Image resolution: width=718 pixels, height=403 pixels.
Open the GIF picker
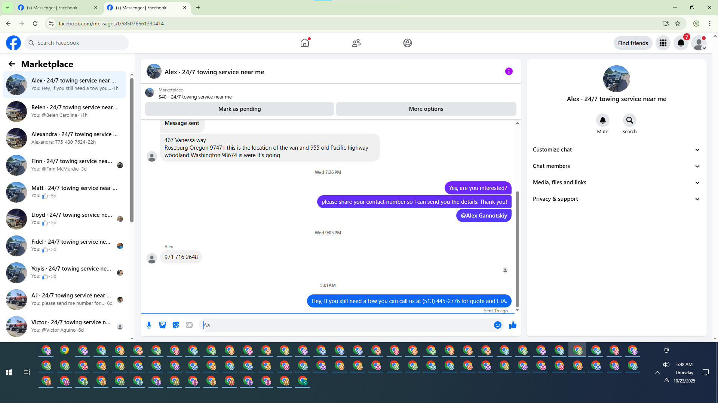(x=189, y=325)
